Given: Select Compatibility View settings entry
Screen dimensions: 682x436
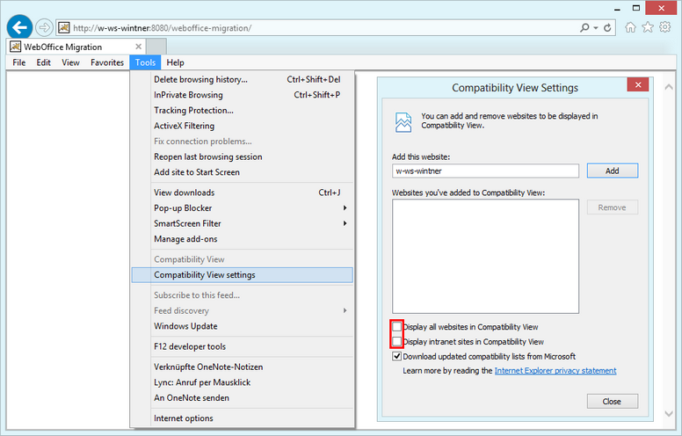Looking at the screenshot, I should click(x=243, y=275).
